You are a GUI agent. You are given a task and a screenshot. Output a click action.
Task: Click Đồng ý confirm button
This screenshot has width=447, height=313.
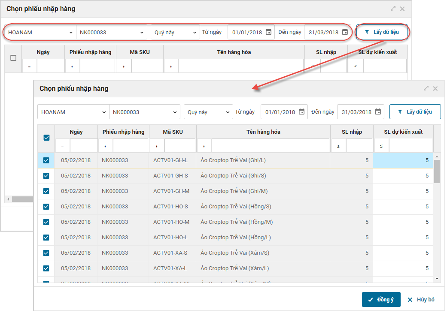pyautogui.click(x=381, y=300)
